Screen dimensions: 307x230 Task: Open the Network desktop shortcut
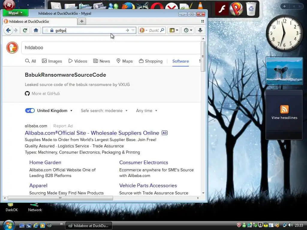pyautogui.click(x=35, y=208)
